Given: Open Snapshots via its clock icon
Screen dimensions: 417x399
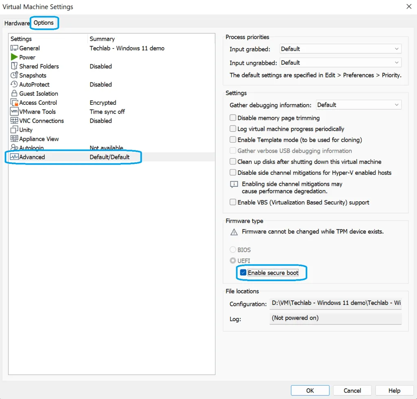Looking at the screenshot, I should [14, 75].
